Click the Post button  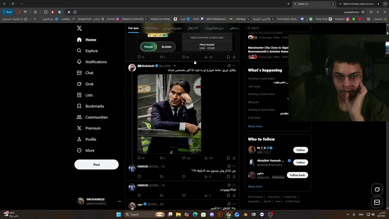tap(96, 165)
